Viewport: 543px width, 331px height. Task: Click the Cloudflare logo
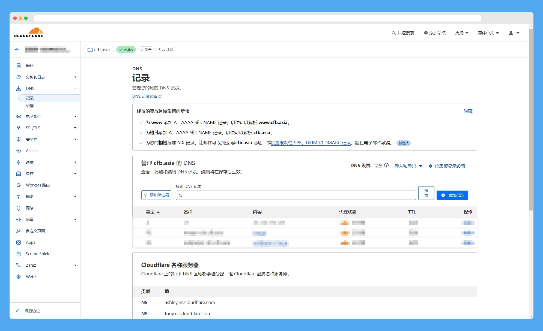pyautogui.click(x=29, y=32)
